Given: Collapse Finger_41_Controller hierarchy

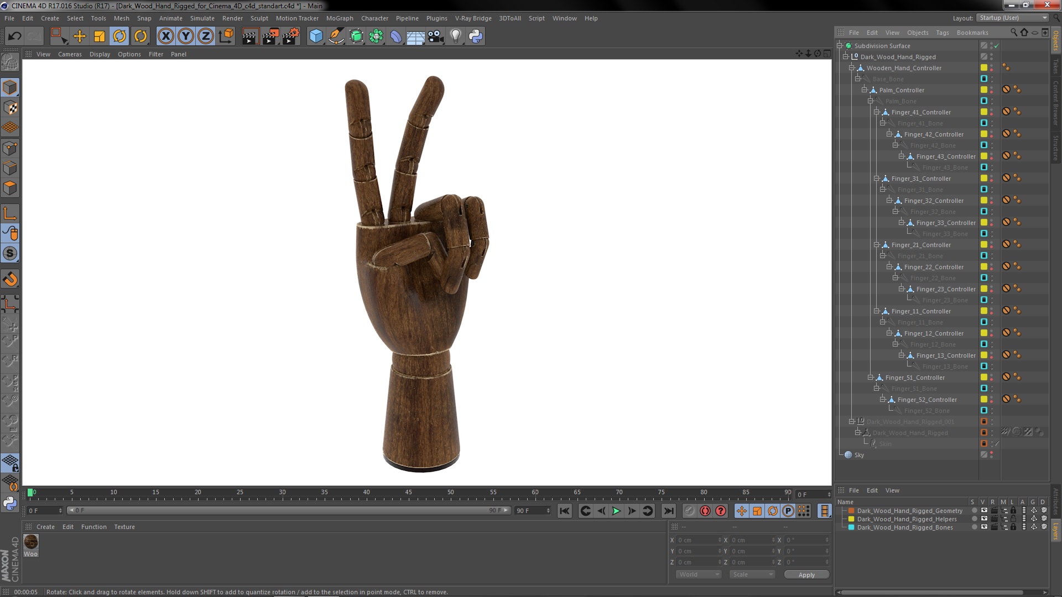Looking at the screenshot, I should 876,112.
